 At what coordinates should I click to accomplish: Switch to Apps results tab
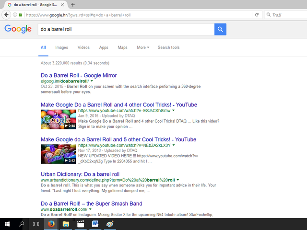pos(104,47)
